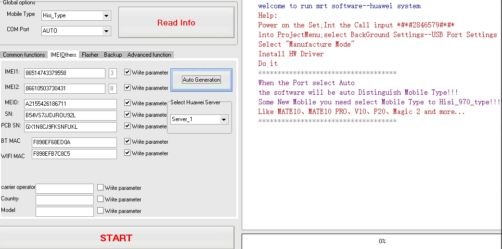Toggle Write parameter checkbox for WIFI MAC
502x249 pixels.
[x=128, y=153]
